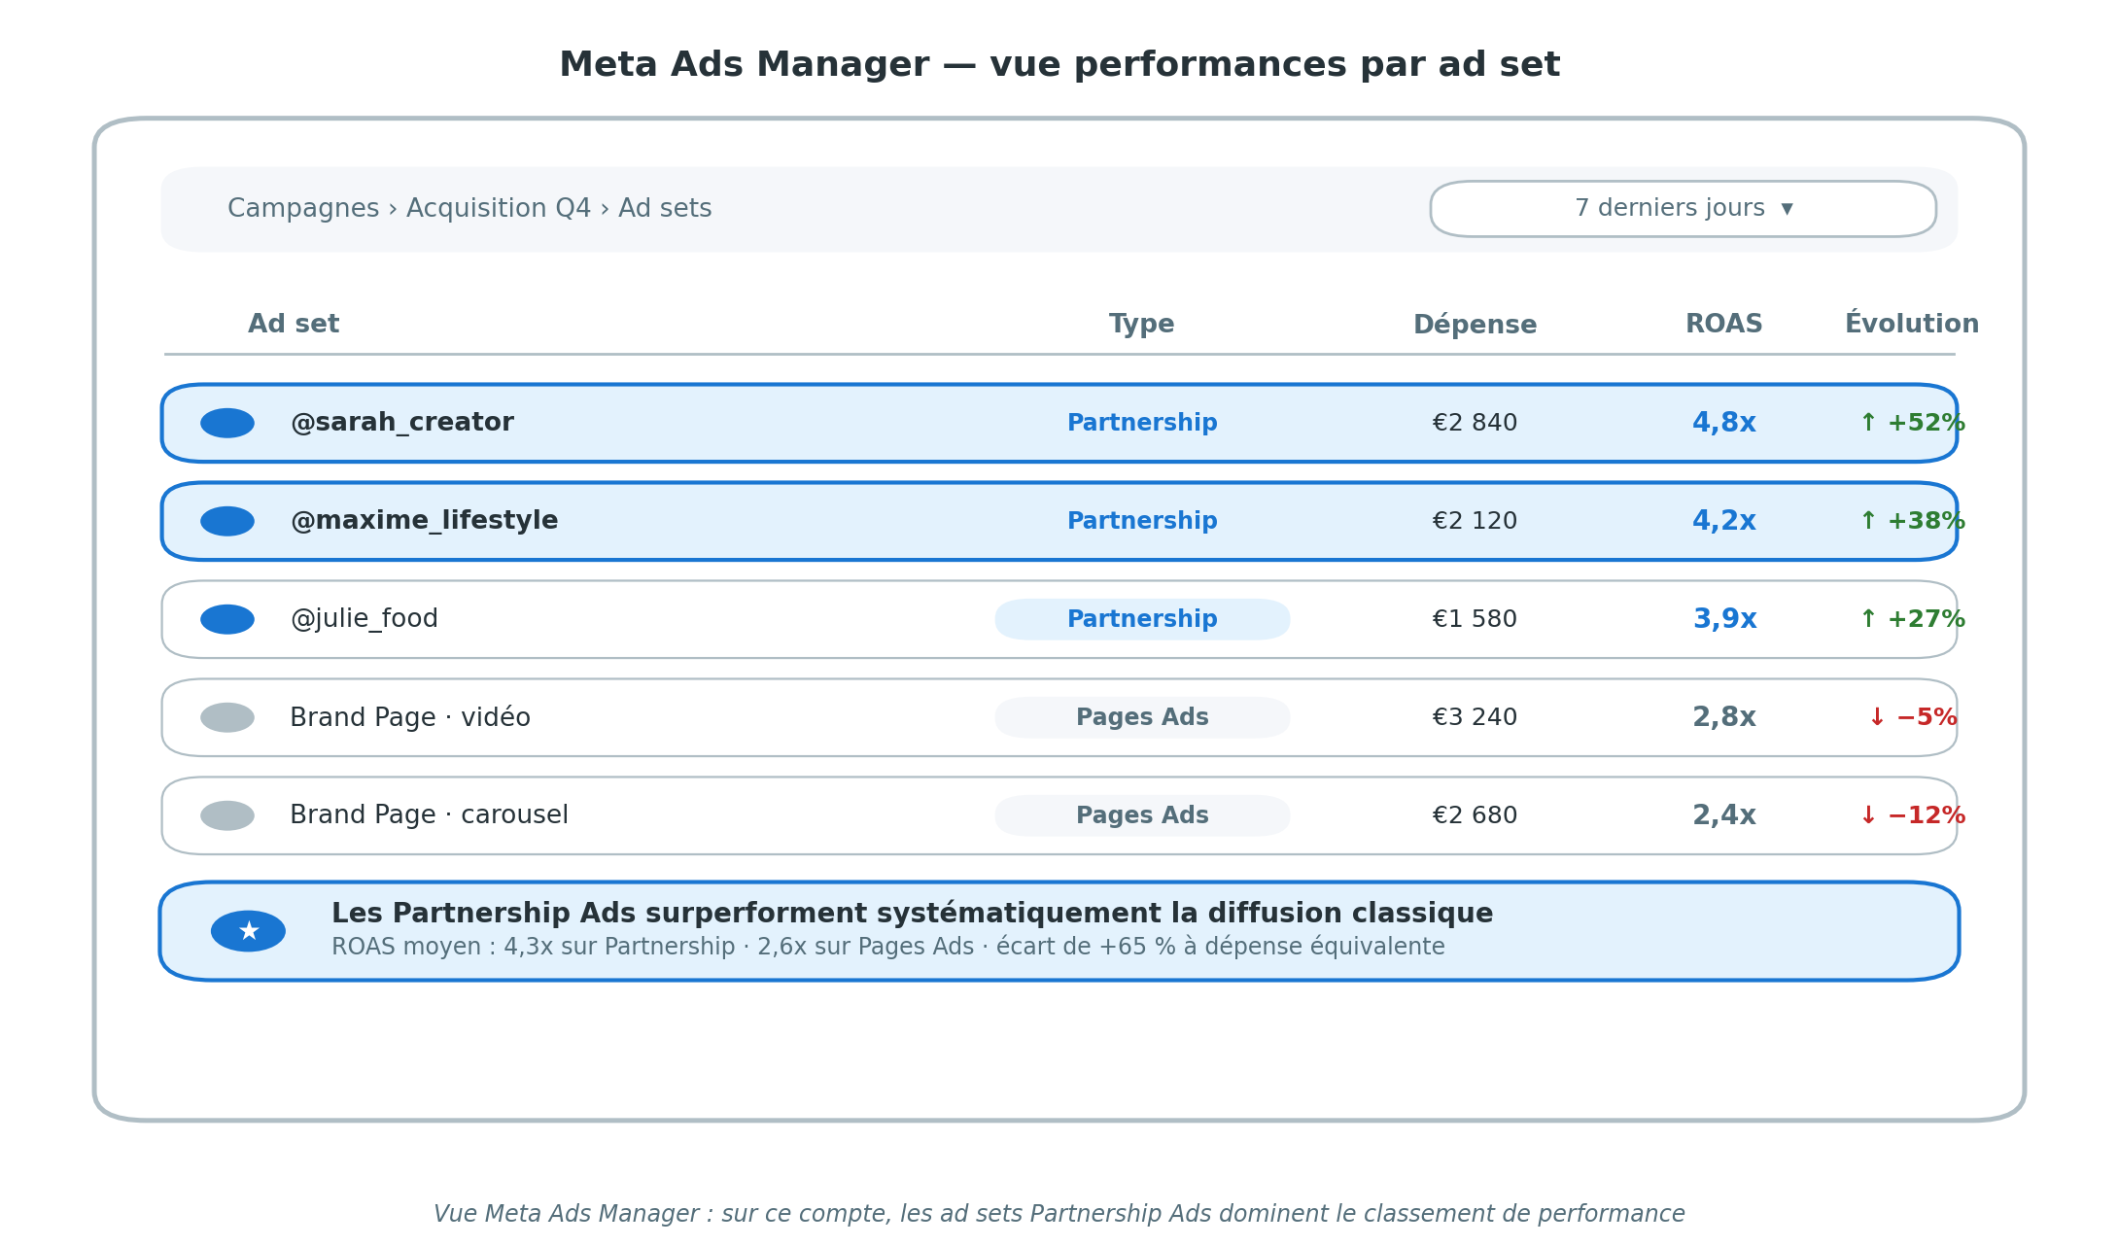Sort by the ROAS column header
The image size is (2118, 1246).
tap(1723, 325)
